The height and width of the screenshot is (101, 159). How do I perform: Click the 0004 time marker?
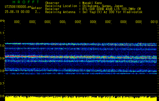(x=63, y=22)
